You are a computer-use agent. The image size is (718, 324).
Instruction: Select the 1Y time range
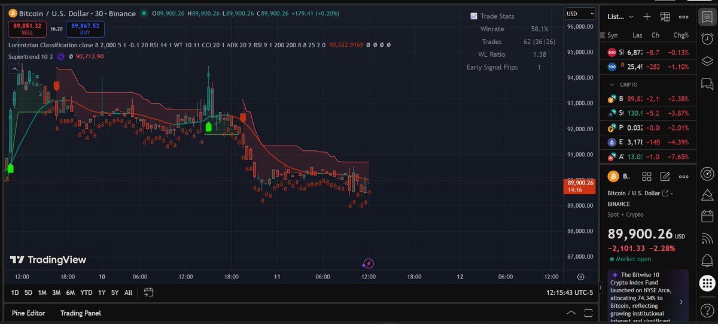101,293
